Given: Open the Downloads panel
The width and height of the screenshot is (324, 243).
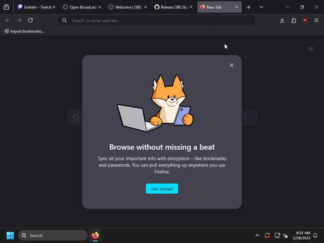Looking at the screenshot, I should (x=282, y=20).
